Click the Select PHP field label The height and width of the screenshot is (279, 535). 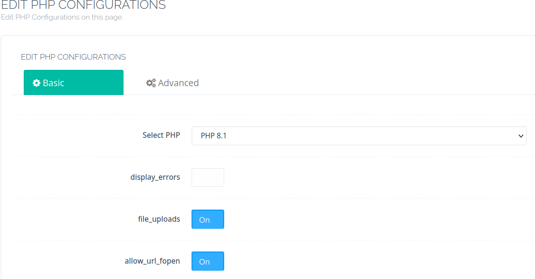161,135
